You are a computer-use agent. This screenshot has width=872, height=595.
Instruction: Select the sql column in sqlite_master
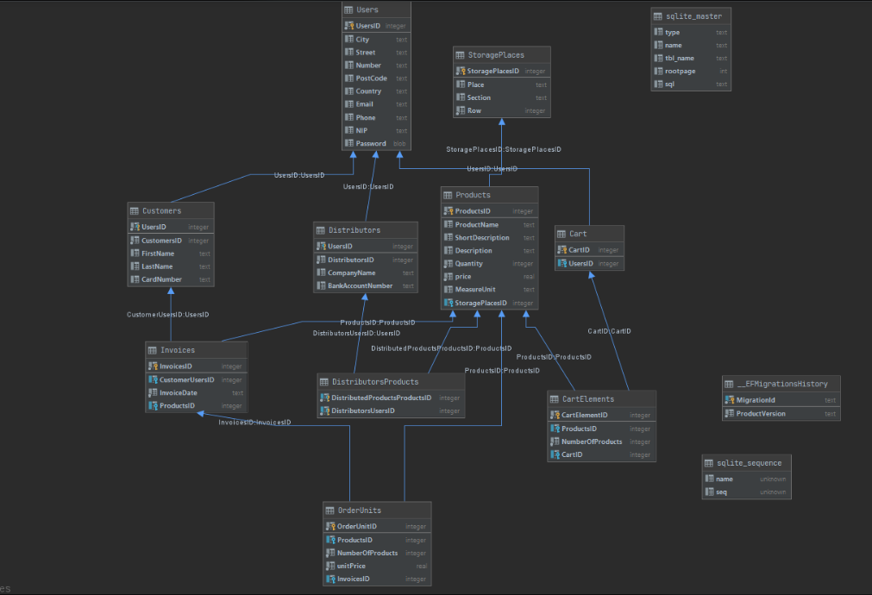(691, 85)
